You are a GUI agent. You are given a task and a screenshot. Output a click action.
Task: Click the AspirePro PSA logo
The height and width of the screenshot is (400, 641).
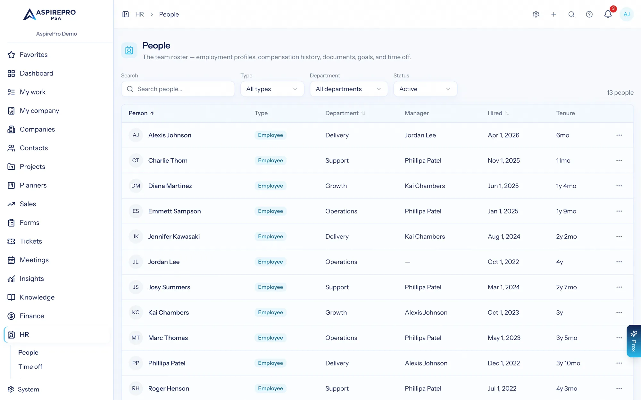pos(50,14)
